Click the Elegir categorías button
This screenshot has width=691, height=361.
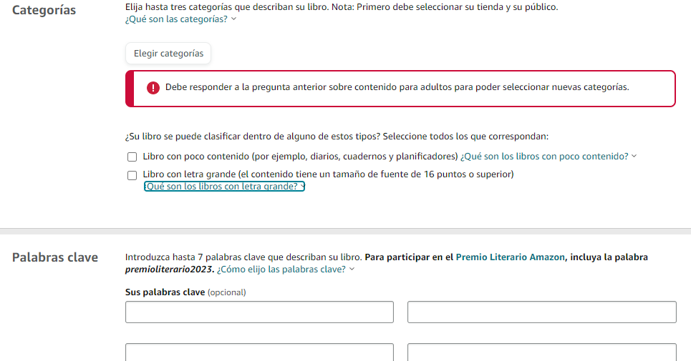pos(168,53)
